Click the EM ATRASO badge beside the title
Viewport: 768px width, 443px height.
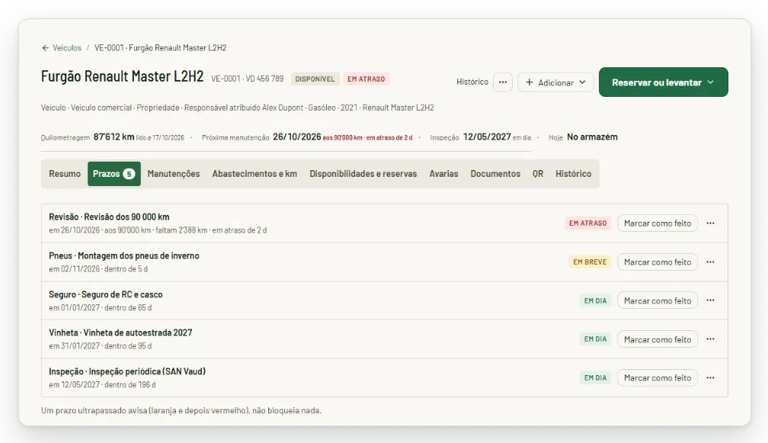366,79
